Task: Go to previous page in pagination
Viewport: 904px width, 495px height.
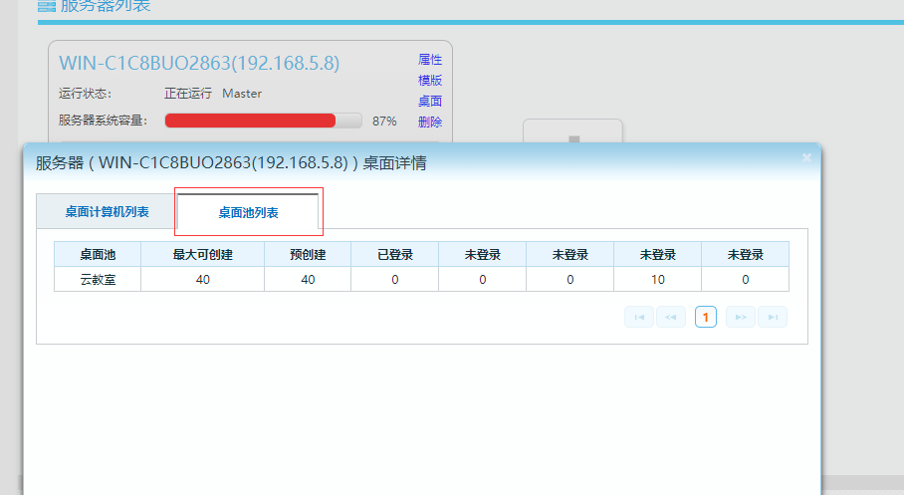Action: 670,317
